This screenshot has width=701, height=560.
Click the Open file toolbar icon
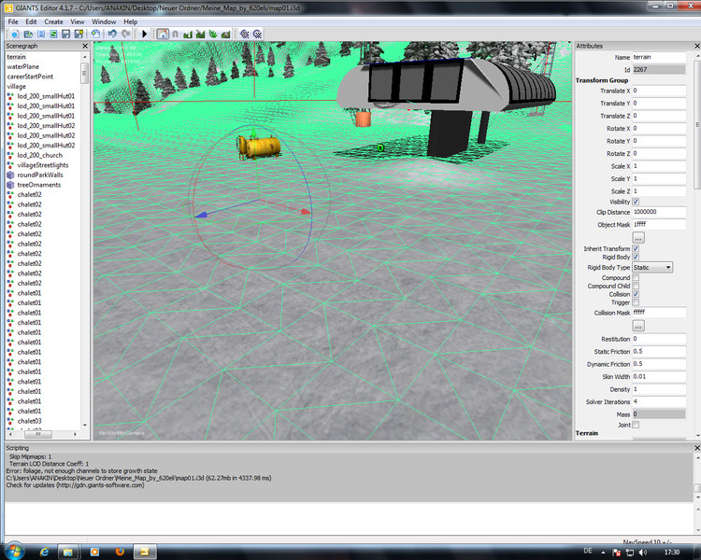point(28,34)
